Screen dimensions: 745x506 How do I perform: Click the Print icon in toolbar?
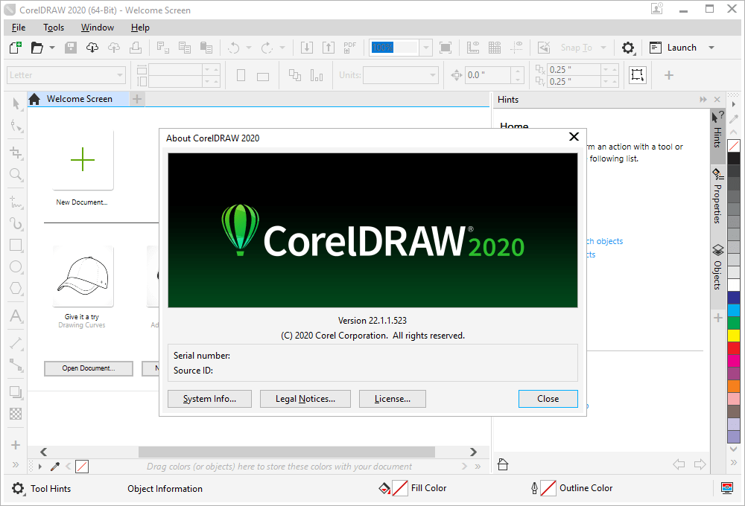(136, 48)
